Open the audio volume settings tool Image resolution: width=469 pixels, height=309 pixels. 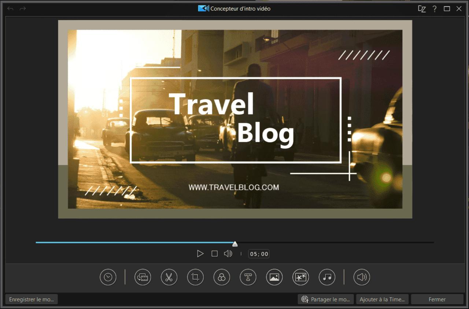[x=362, y=277]
